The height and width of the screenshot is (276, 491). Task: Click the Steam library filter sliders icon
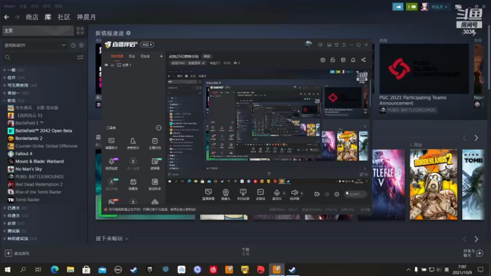pyautogui.click(x=80, y=58)
